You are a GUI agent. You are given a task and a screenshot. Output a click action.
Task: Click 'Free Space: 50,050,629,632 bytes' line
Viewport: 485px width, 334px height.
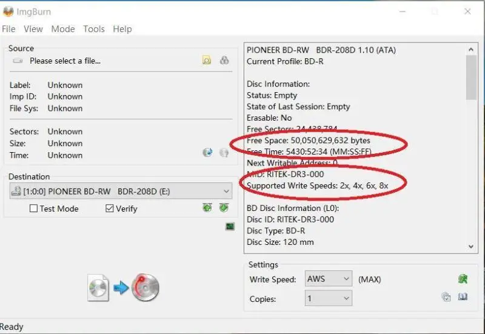pos(309,141)
